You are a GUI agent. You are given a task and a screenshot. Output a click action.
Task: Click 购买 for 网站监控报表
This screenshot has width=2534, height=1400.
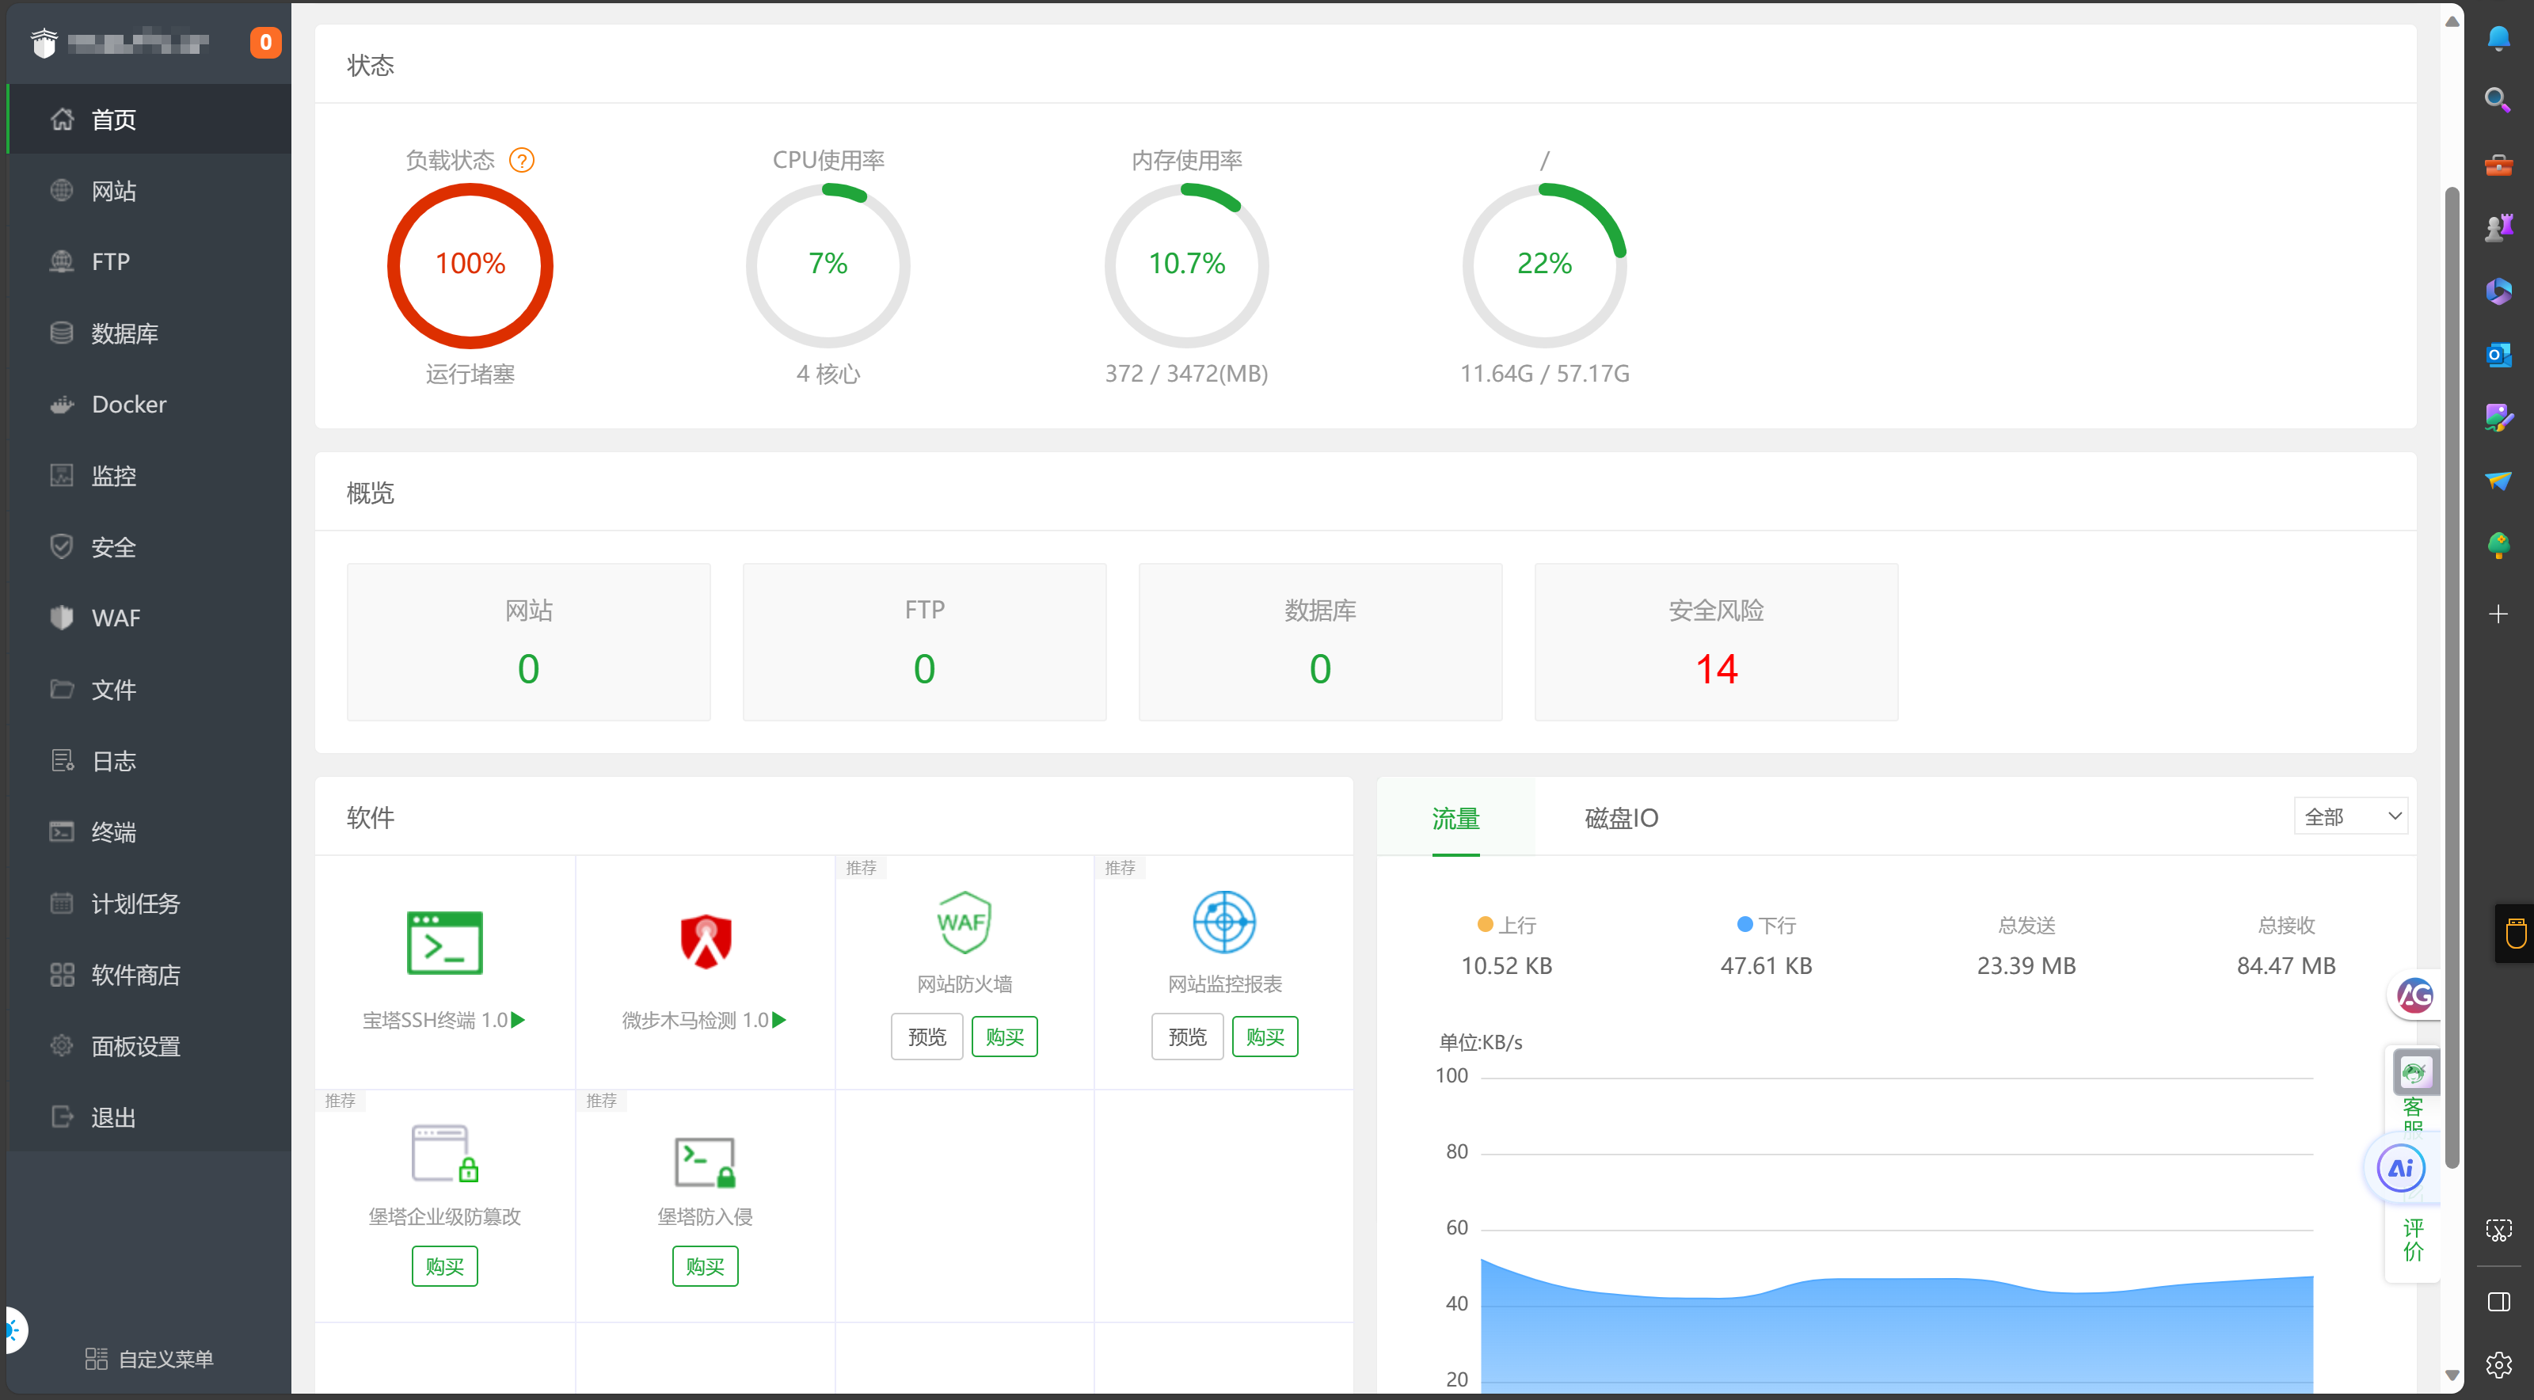coord(1265,1037)
